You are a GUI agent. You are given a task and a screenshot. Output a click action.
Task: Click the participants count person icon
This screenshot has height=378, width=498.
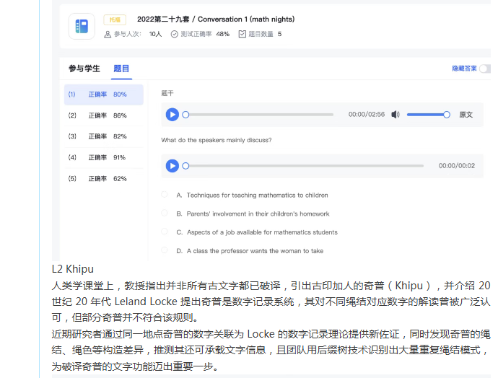coord(108,34)
